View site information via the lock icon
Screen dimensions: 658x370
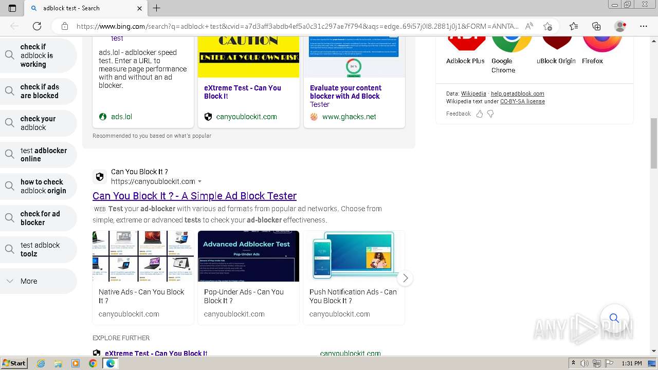(x=64, y=26)
